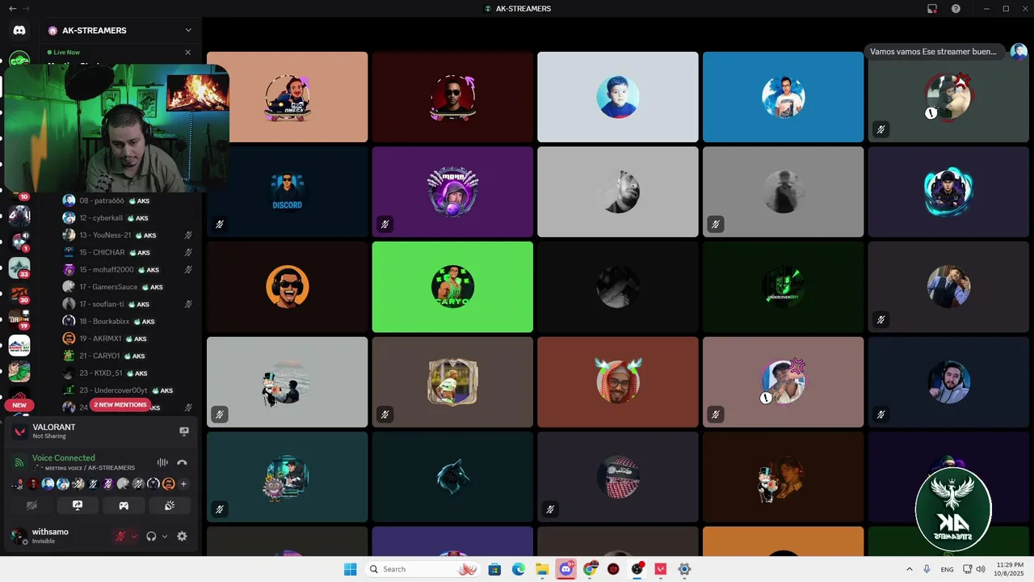Select member 21 - CARYO1
The width and height of the screenshot is (1034, 582).
click(128, 356)
